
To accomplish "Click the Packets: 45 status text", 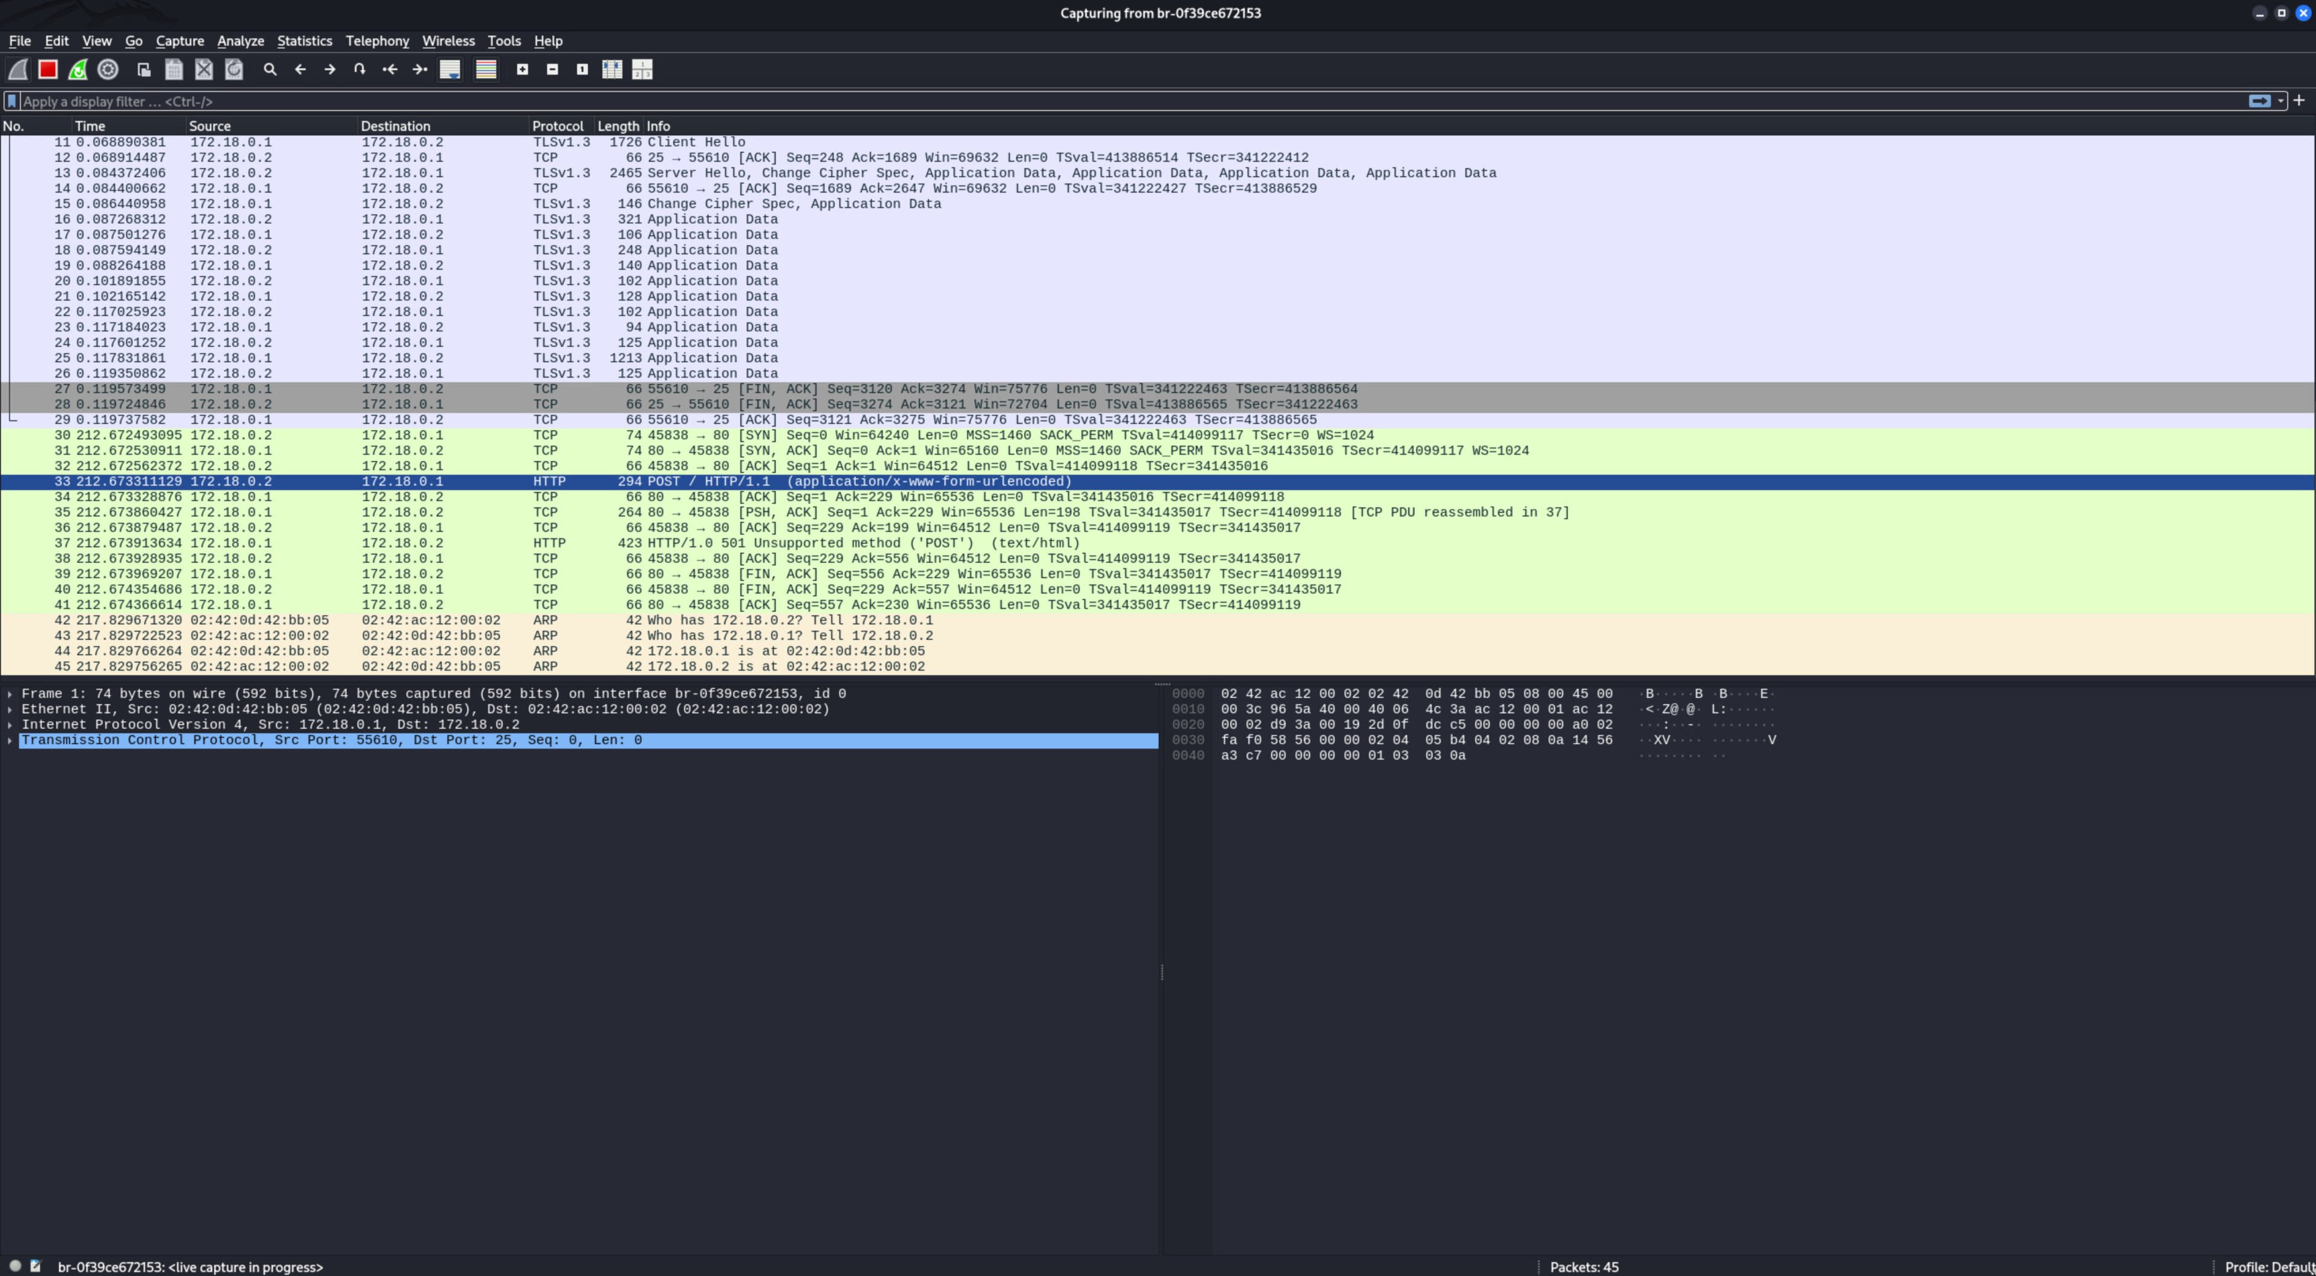I will 1584,1267.
